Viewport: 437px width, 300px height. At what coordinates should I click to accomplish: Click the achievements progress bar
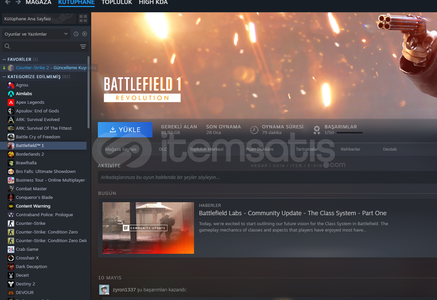349,133
